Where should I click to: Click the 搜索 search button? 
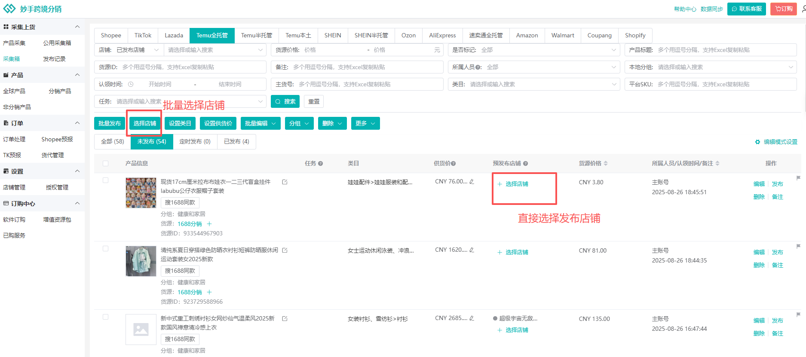coord(285,101)
